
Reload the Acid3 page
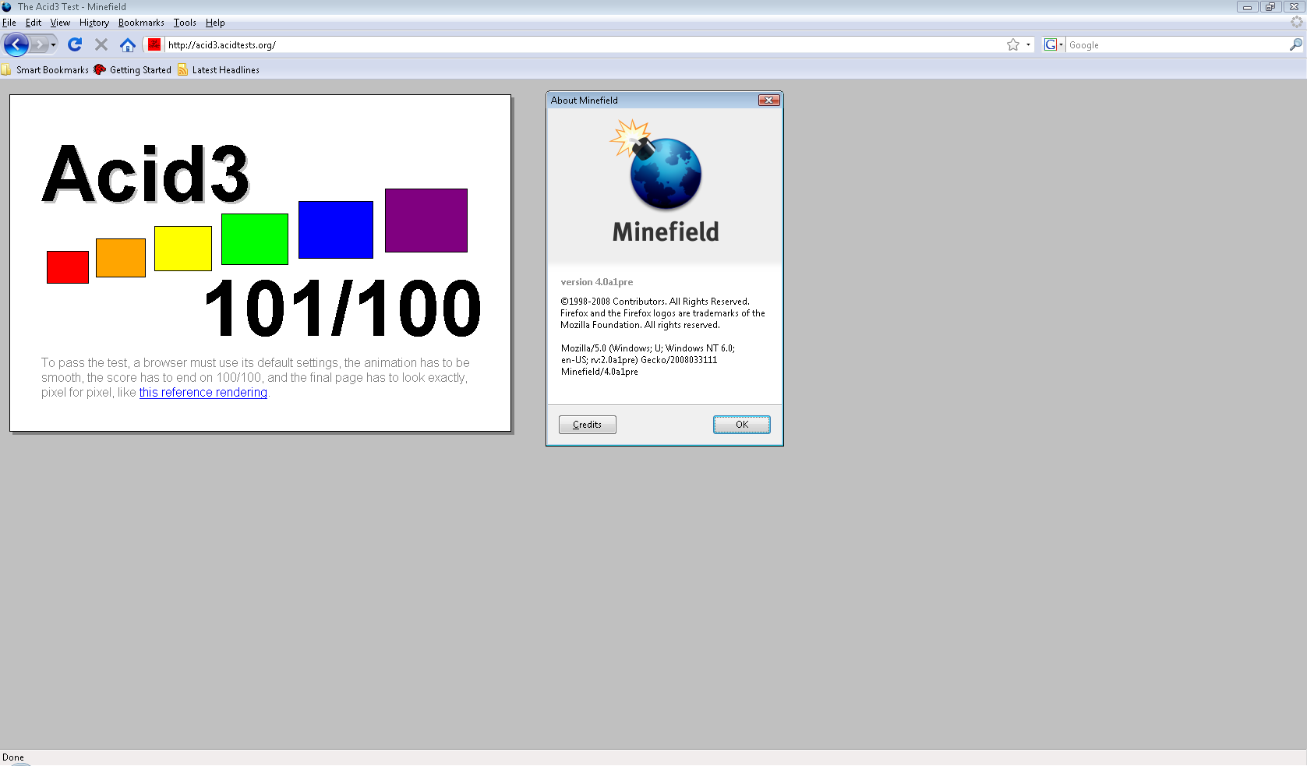pos(75,44)
